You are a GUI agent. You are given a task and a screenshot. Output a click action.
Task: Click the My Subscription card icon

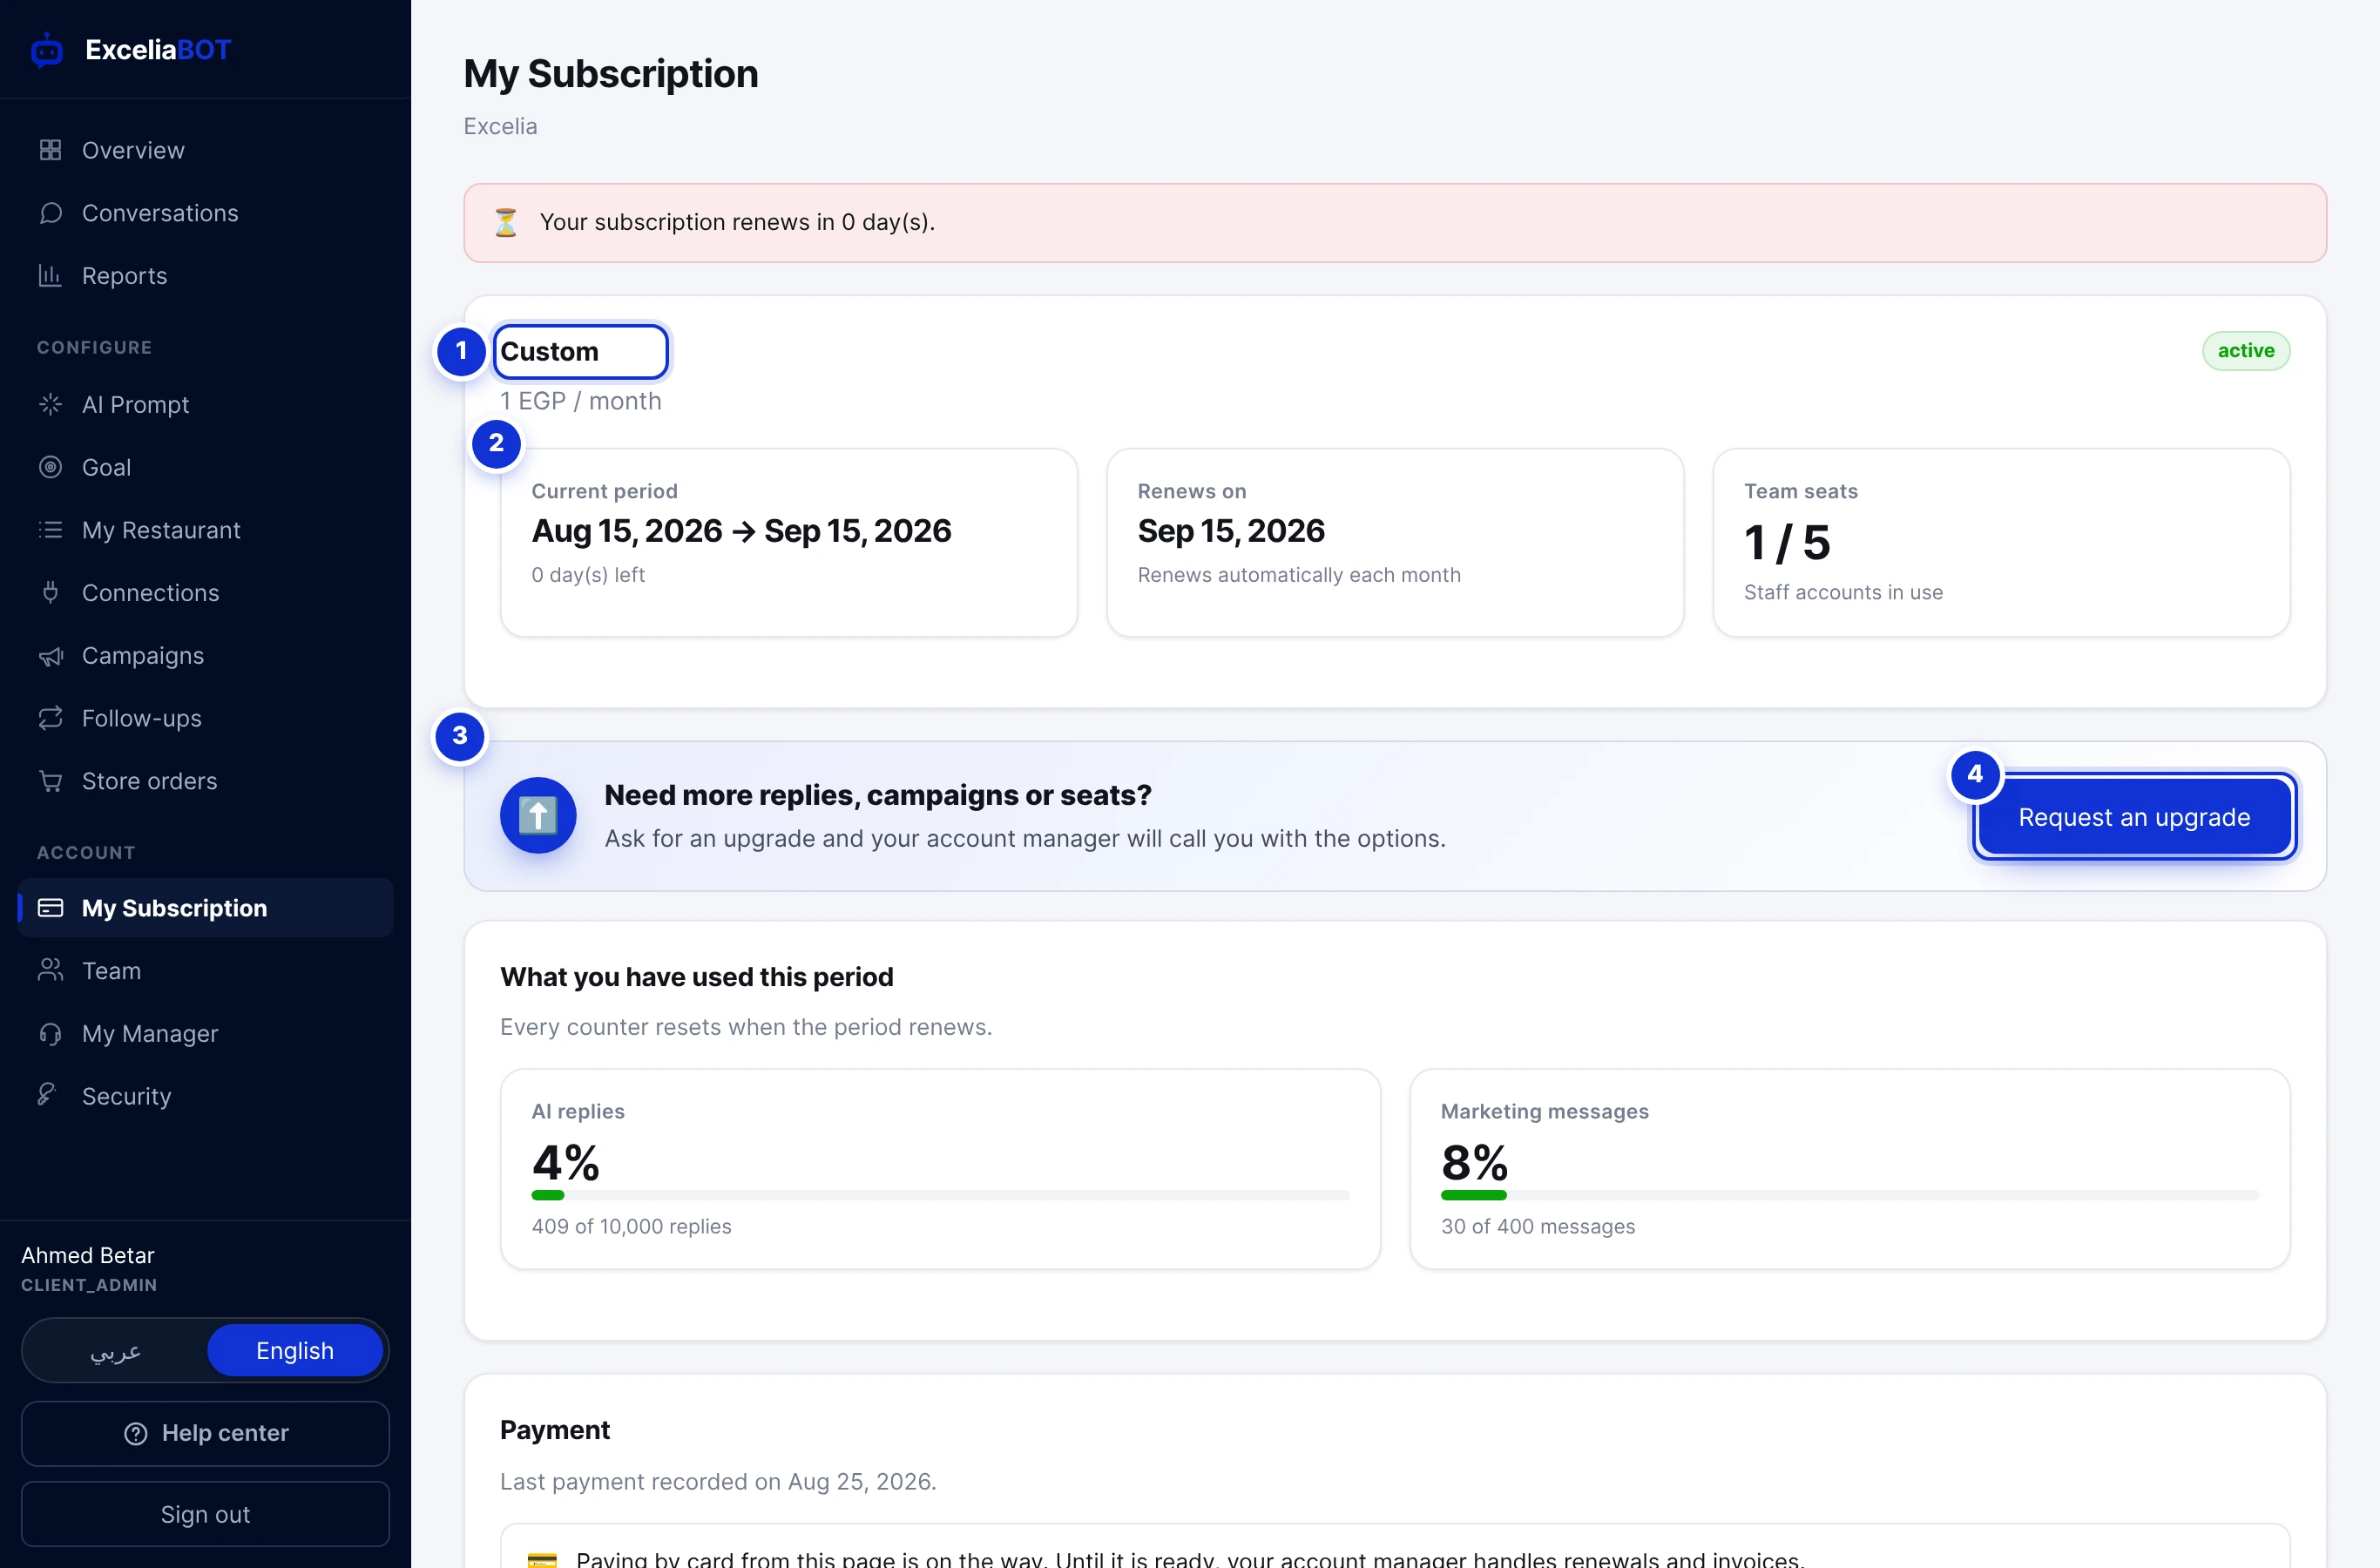click(x=50, y=908)
